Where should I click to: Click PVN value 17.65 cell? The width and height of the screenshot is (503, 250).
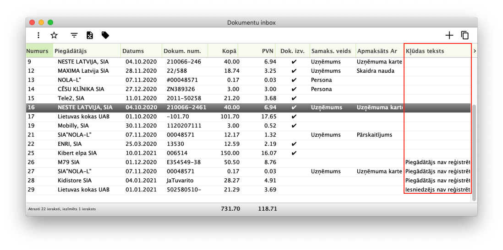coord(269,117)
